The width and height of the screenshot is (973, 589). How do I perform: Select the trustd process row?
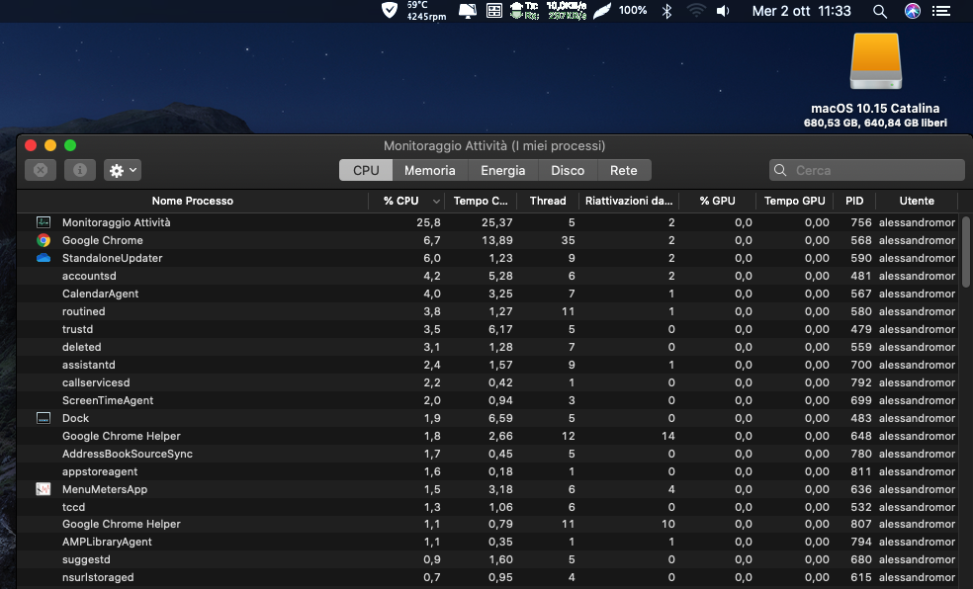click(489, 329)
